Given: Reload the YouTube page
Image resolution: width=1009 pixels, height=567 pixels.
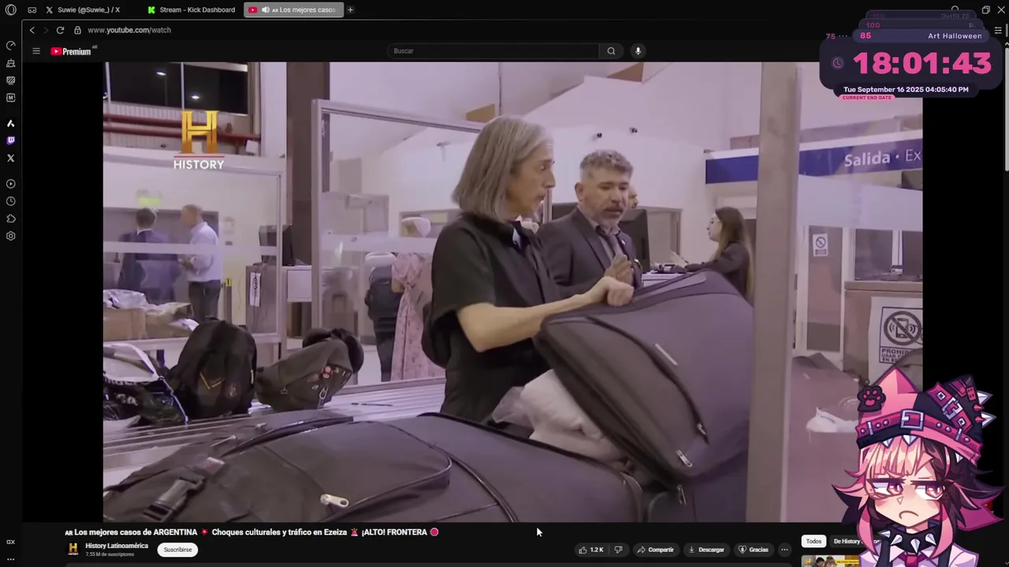Looking at the screenshot, I should [60, 30].
